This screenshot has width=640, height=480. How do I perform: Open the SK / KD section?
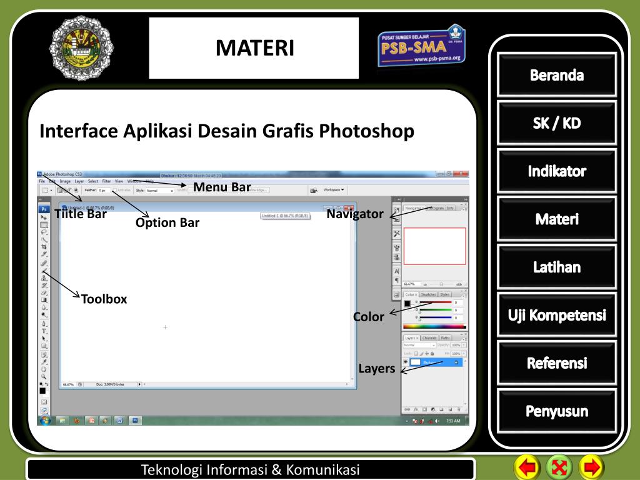(x=557, y=123)
